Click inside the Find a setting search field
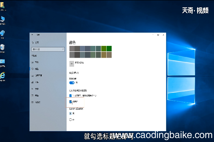Image resolution: width=214 pixels, height=142 pixels. pos(48,49)
